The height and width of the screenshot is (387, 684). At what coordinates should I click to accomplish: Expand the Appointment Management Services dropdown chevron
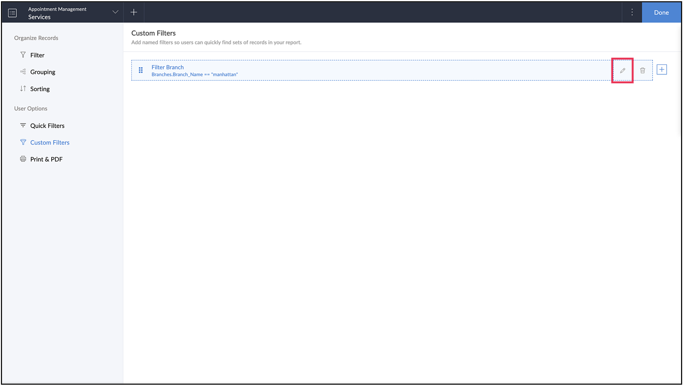tap(115, 12)
